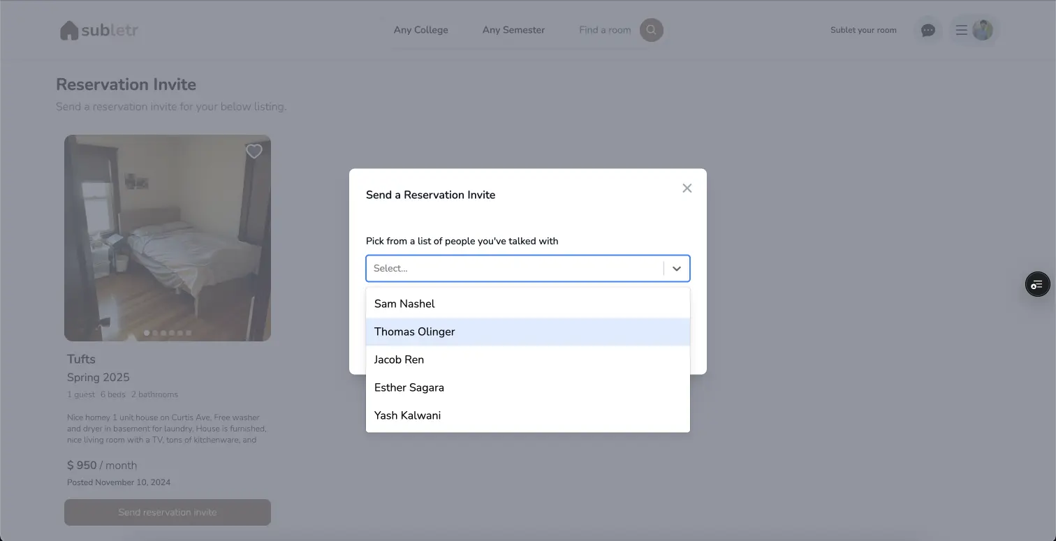Open the Any Semester filter

pos(513,30)
